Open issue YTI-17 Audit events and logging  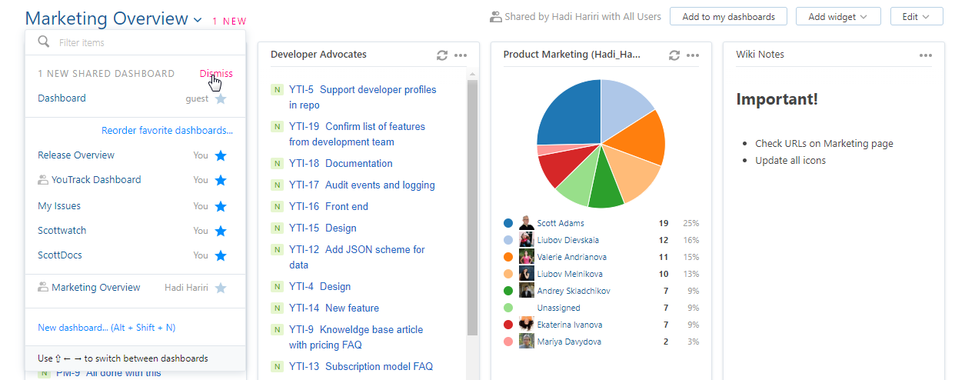362,185
